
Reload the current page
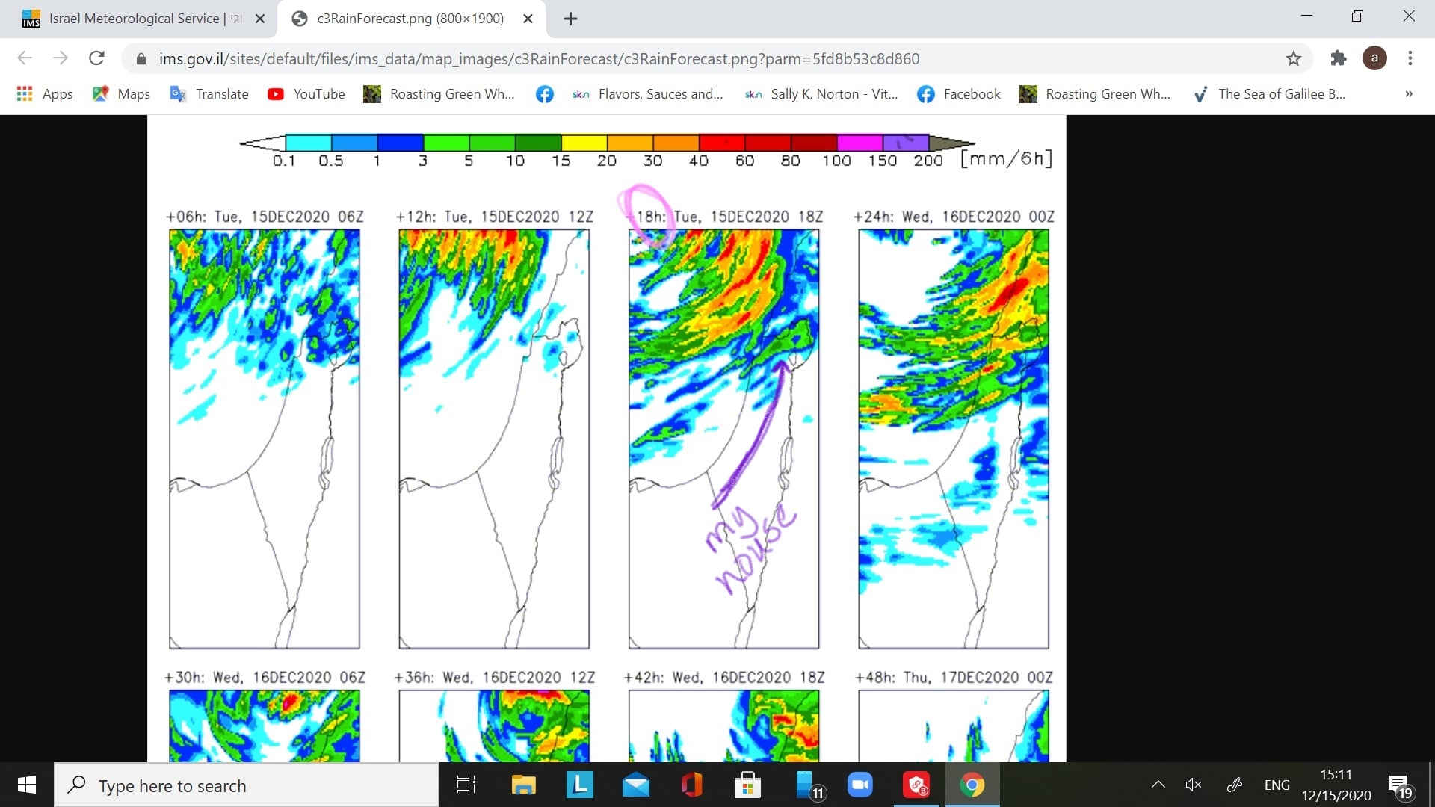pyautogui.click(x=96, y=58)
